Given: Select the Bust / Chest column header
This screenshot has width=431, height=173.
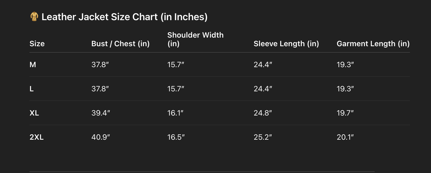Looking at the screenshot, I should (x=120, y=44).
